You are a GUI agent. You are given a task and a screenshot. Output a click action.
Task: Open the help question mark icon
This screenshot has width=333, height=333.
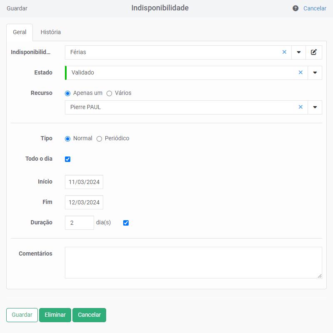click(x=296, y=8)
